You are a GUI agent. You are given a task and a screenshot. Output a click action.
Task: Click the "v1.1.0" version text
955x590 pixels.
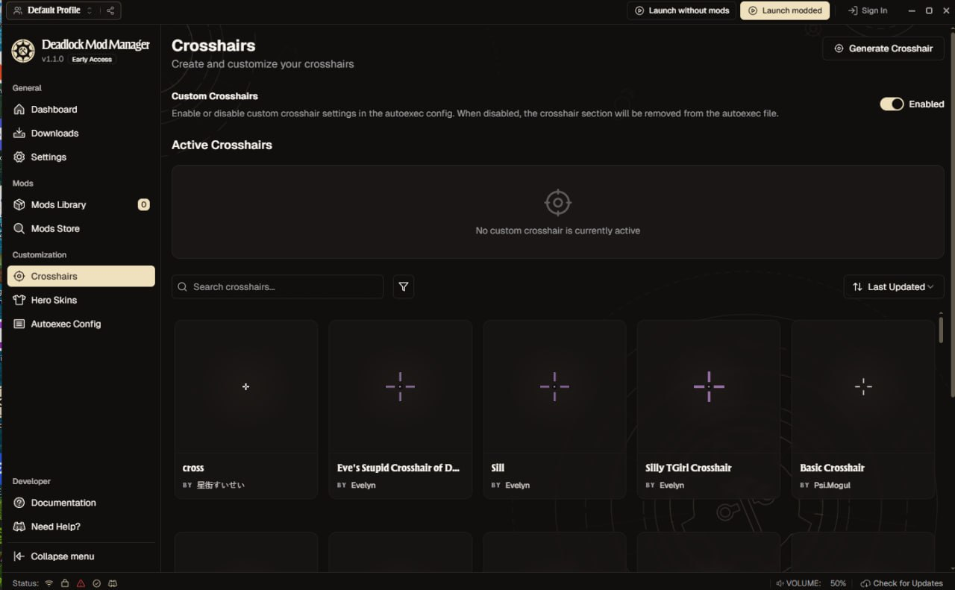[52, 60]
